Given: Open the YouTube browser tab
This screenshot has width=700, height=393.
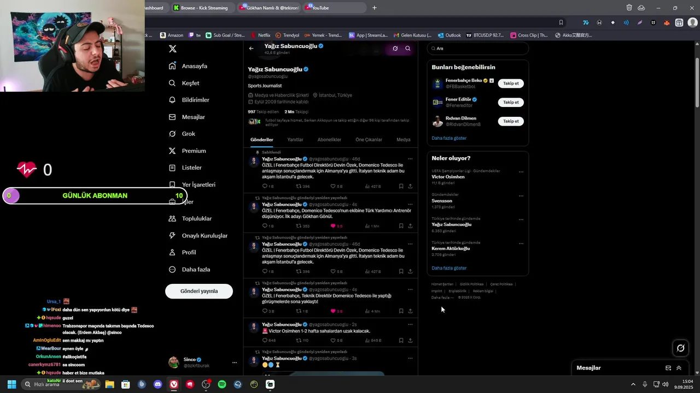Looking at the screenshot, I should [335, 8].
